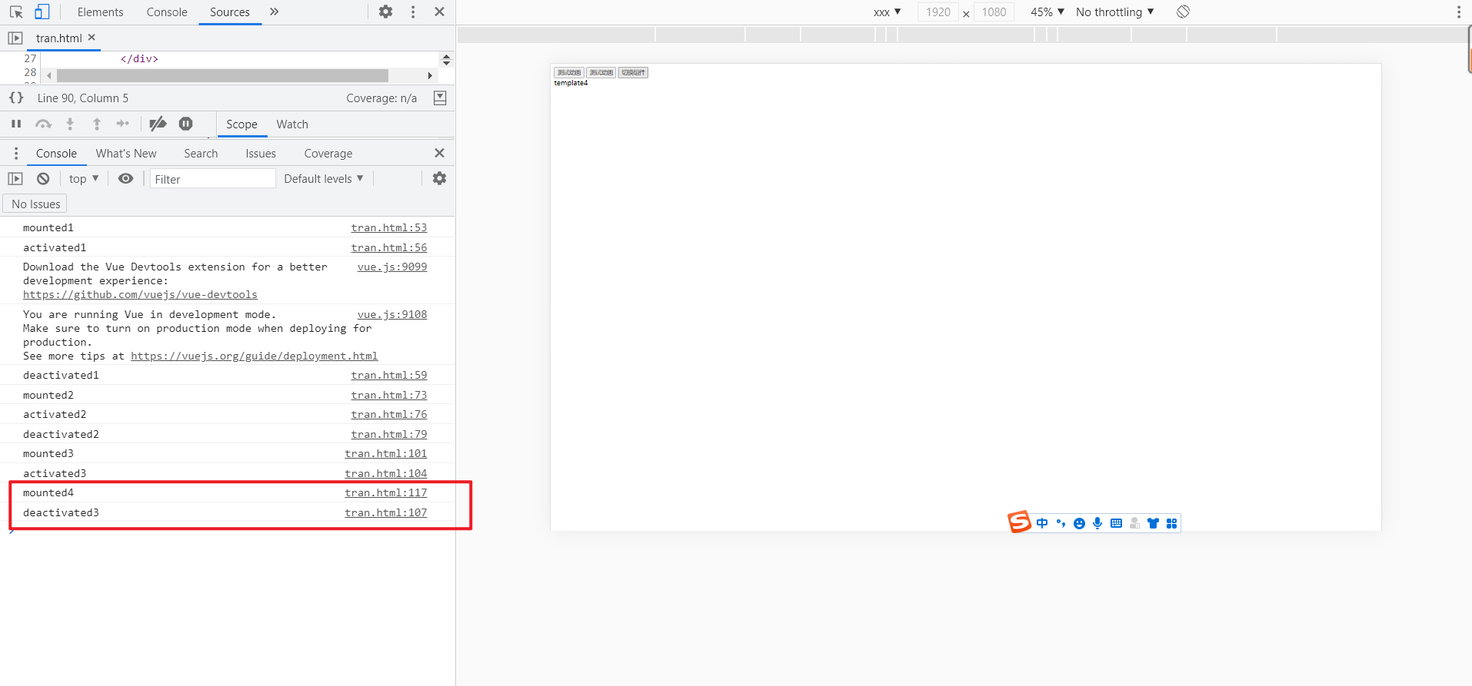Click the 1920 width field

(938, 12)
